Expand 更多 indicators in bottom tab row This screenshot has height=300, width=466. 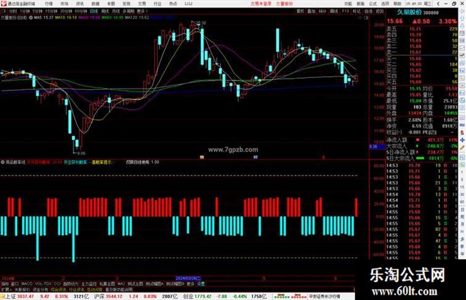pos(190,284)
